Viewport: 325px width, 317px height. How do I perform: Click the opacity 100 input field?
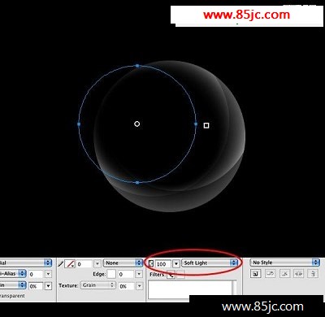pos(162,264)
